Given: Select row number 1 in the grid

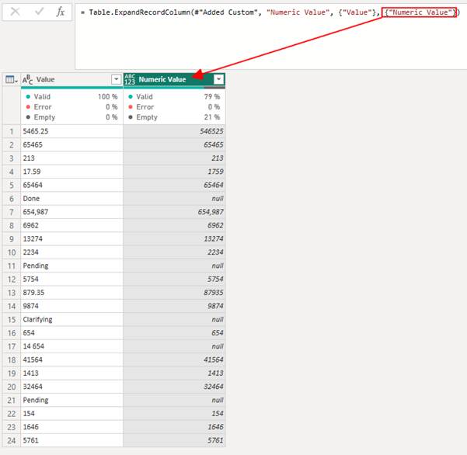Looking at the screenshot, I should click(12, 131).
